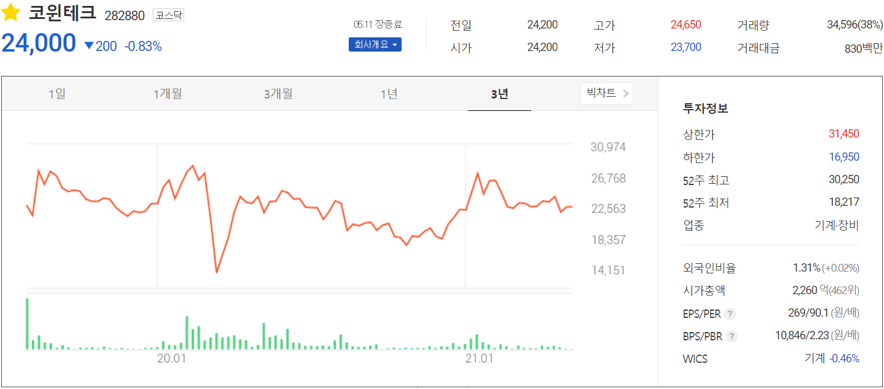Click the -0.83% change rate
This screenshot has width=884, height=389.
click(143, 46)
